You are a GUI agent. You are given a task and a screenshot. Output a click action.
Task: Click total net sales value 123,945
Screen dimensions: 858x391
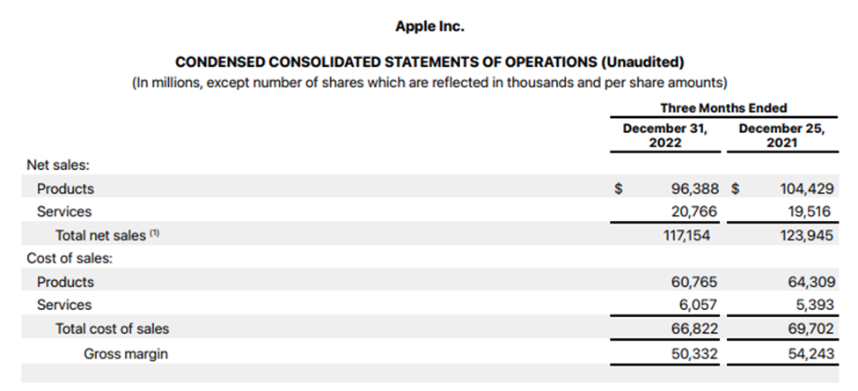point(807,235)
